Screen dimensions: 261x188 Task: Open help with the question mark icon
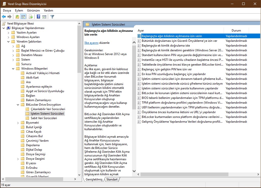pyautogui.click(x=39, y=17)
